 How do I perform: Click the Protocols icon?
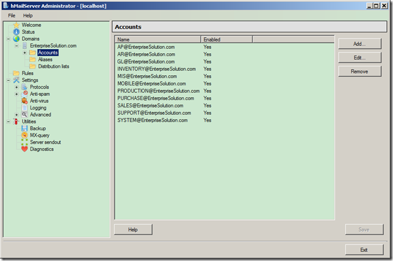point(24,87)
